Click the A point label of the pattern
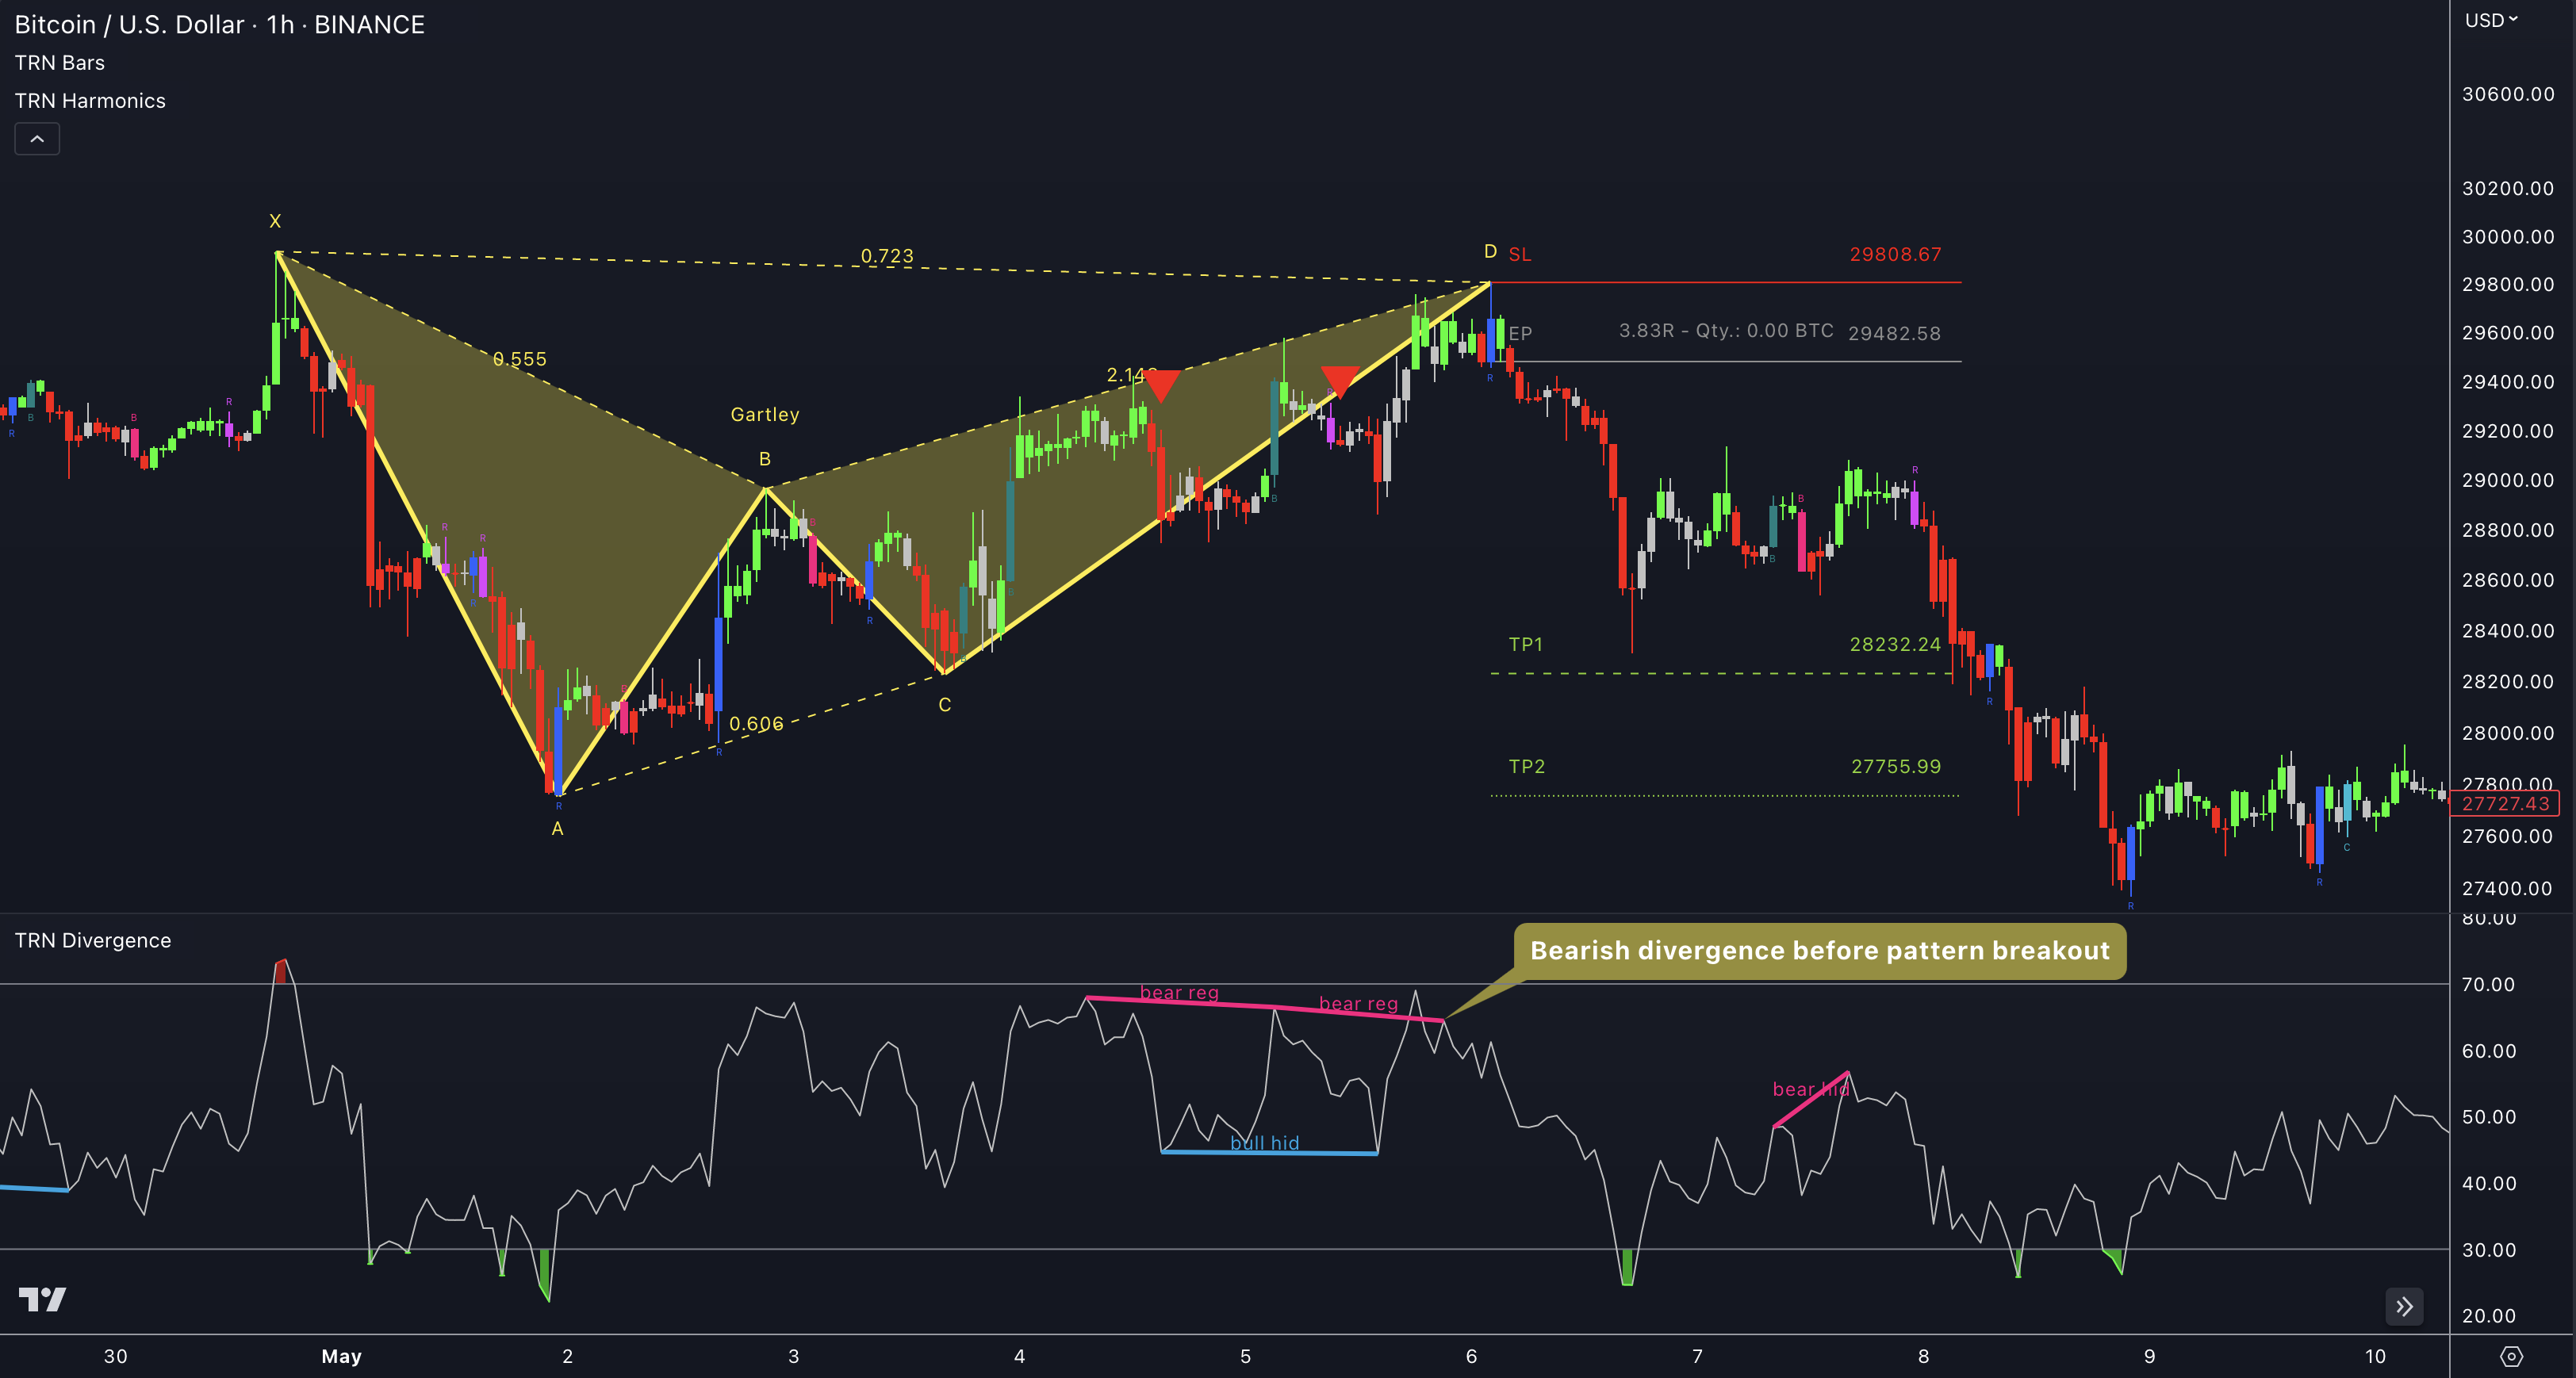 coord(558,828)
